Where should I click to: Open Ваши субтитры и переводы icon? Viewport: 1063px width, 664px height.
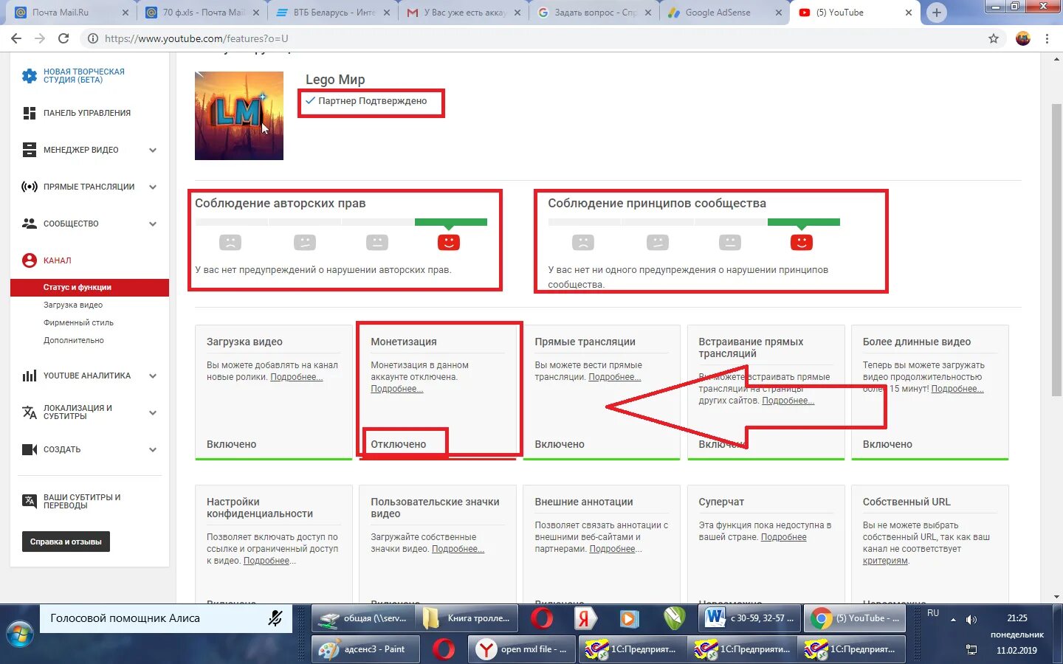tap(30, 501)
